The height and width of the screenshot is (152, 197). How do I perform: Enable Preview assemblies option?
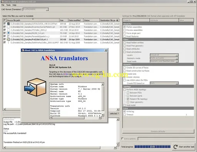(124, 30)
